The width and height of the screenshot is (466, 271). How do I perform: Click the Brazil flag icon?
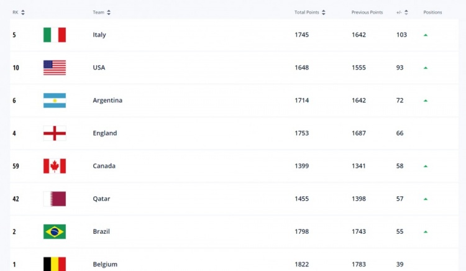coord(55,232)
